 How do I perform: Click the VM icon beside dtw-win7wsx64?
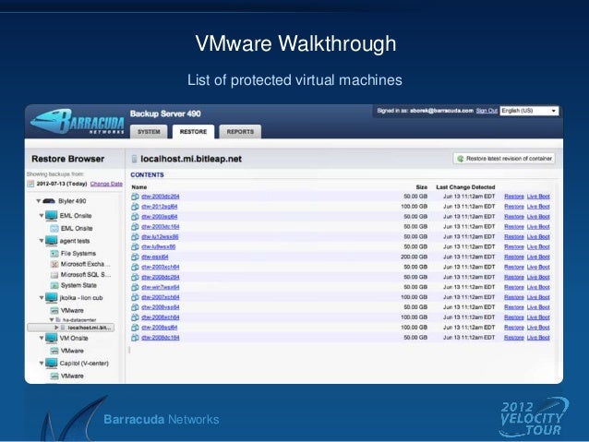(x=135, y=287)
